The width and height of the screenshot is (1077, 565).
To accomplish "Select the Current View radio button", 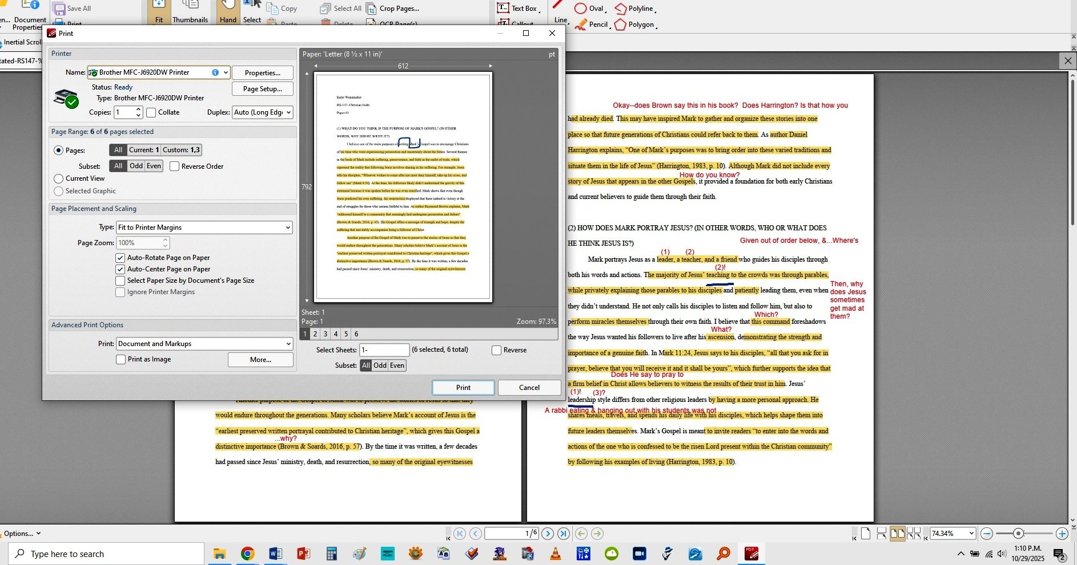I will point(58,178).
